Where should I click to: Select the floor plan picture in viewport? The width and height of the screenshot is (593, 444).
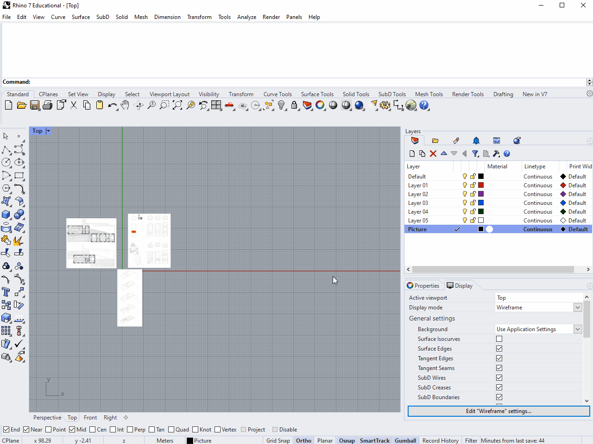(x=91, y=243)
